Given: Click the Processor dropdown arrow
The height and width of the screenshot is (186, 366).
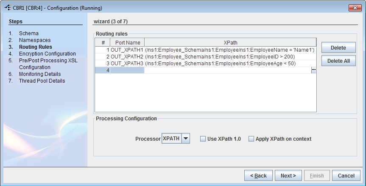Looking at the screenshot, I should 186,139.
